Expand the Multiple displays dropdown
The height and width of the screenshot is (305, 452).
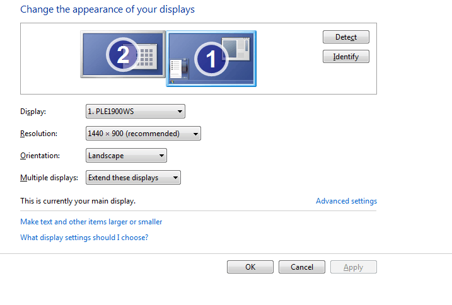(133, 178)
